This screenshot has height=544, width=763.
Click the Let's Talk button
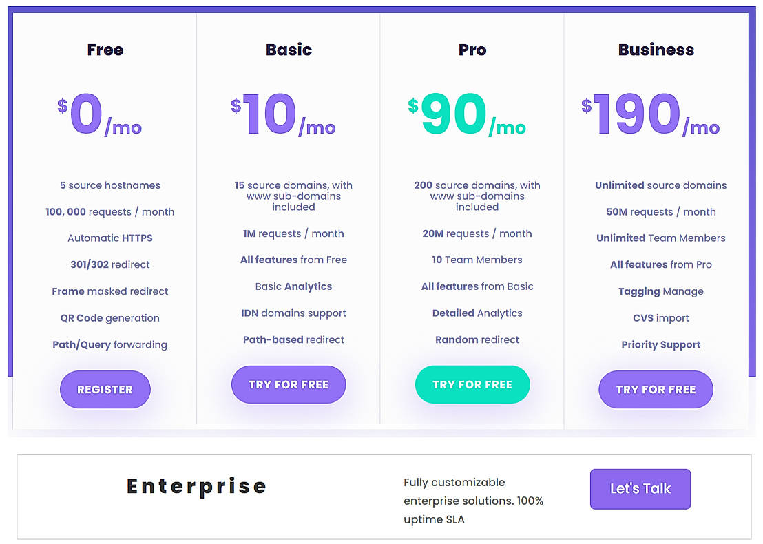(640, 489)
